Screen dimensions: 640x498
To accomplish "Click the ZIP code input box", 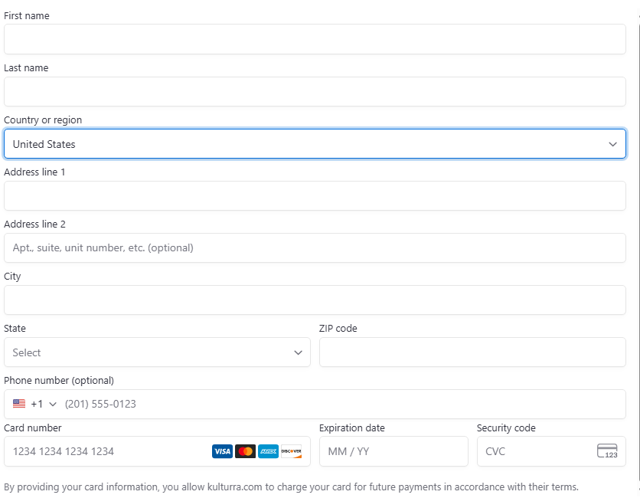I will 472,352.
